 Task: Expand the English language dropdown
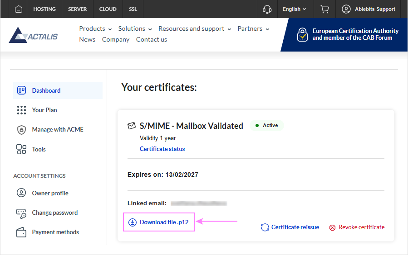(x=294, y=9)
